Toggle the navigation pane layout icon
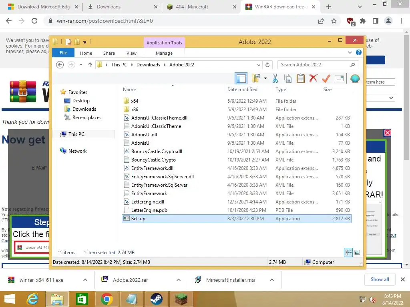410x307 pixels. 241,78
